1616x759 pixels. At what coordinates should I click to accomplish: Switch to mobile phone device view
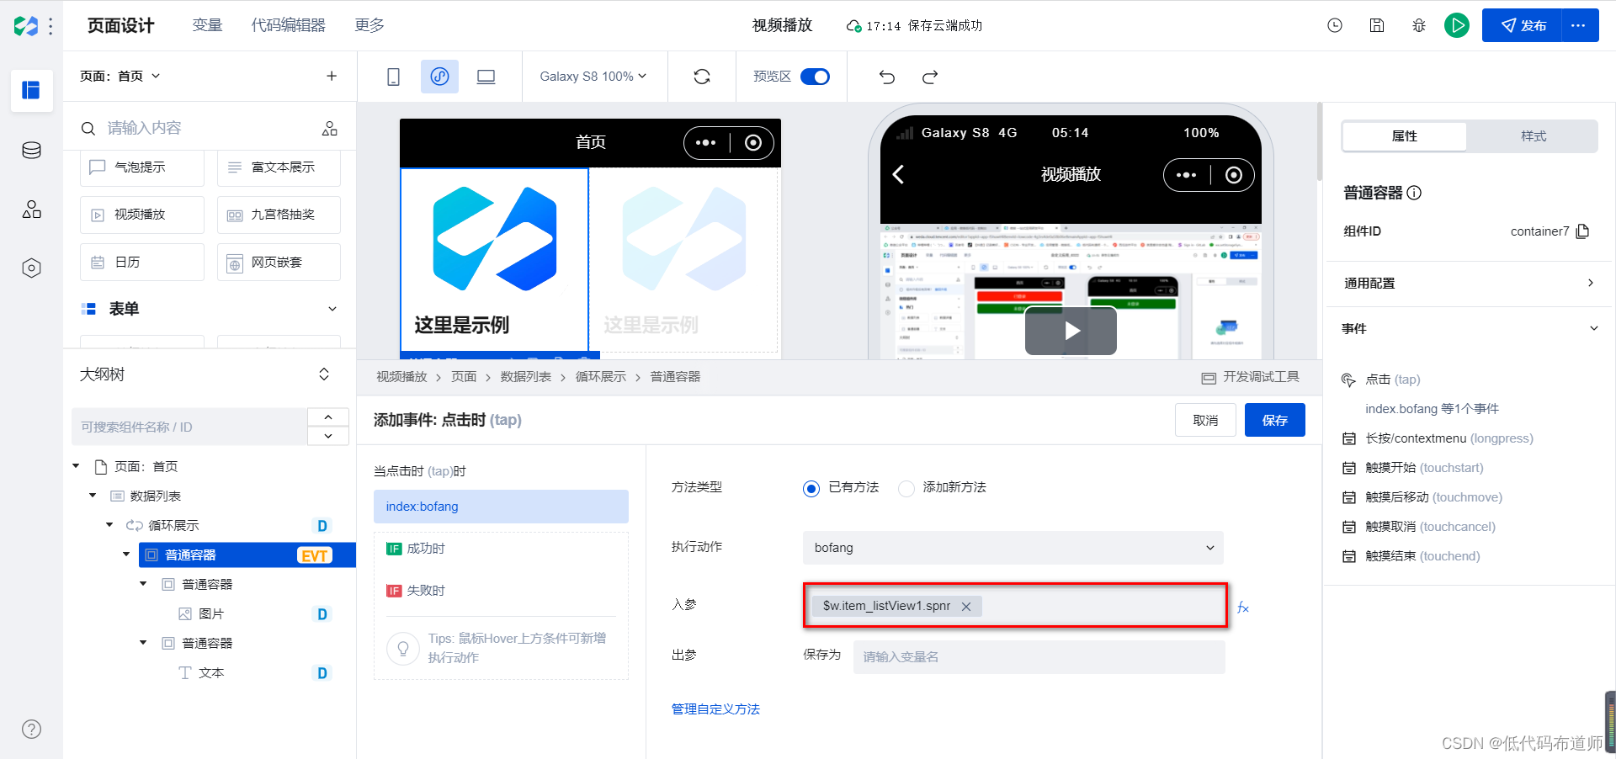point(393,77)
